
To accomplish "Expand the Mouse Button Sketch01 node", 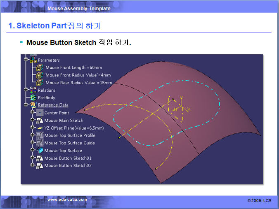I will point(33,158).
